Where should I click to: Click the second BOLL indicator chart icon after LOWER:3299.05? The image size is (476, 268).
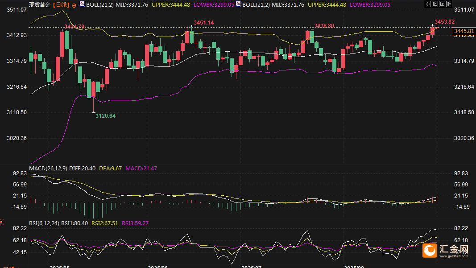[x=238, y=4]
